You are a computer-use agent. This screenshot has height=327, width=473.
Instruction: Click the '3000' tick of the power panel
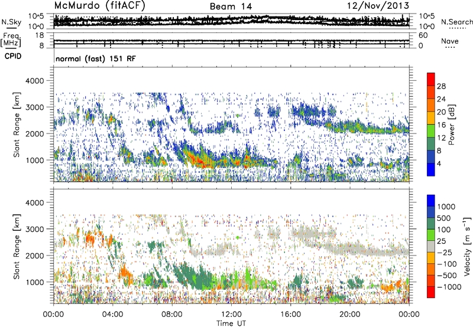click(35, 107)
